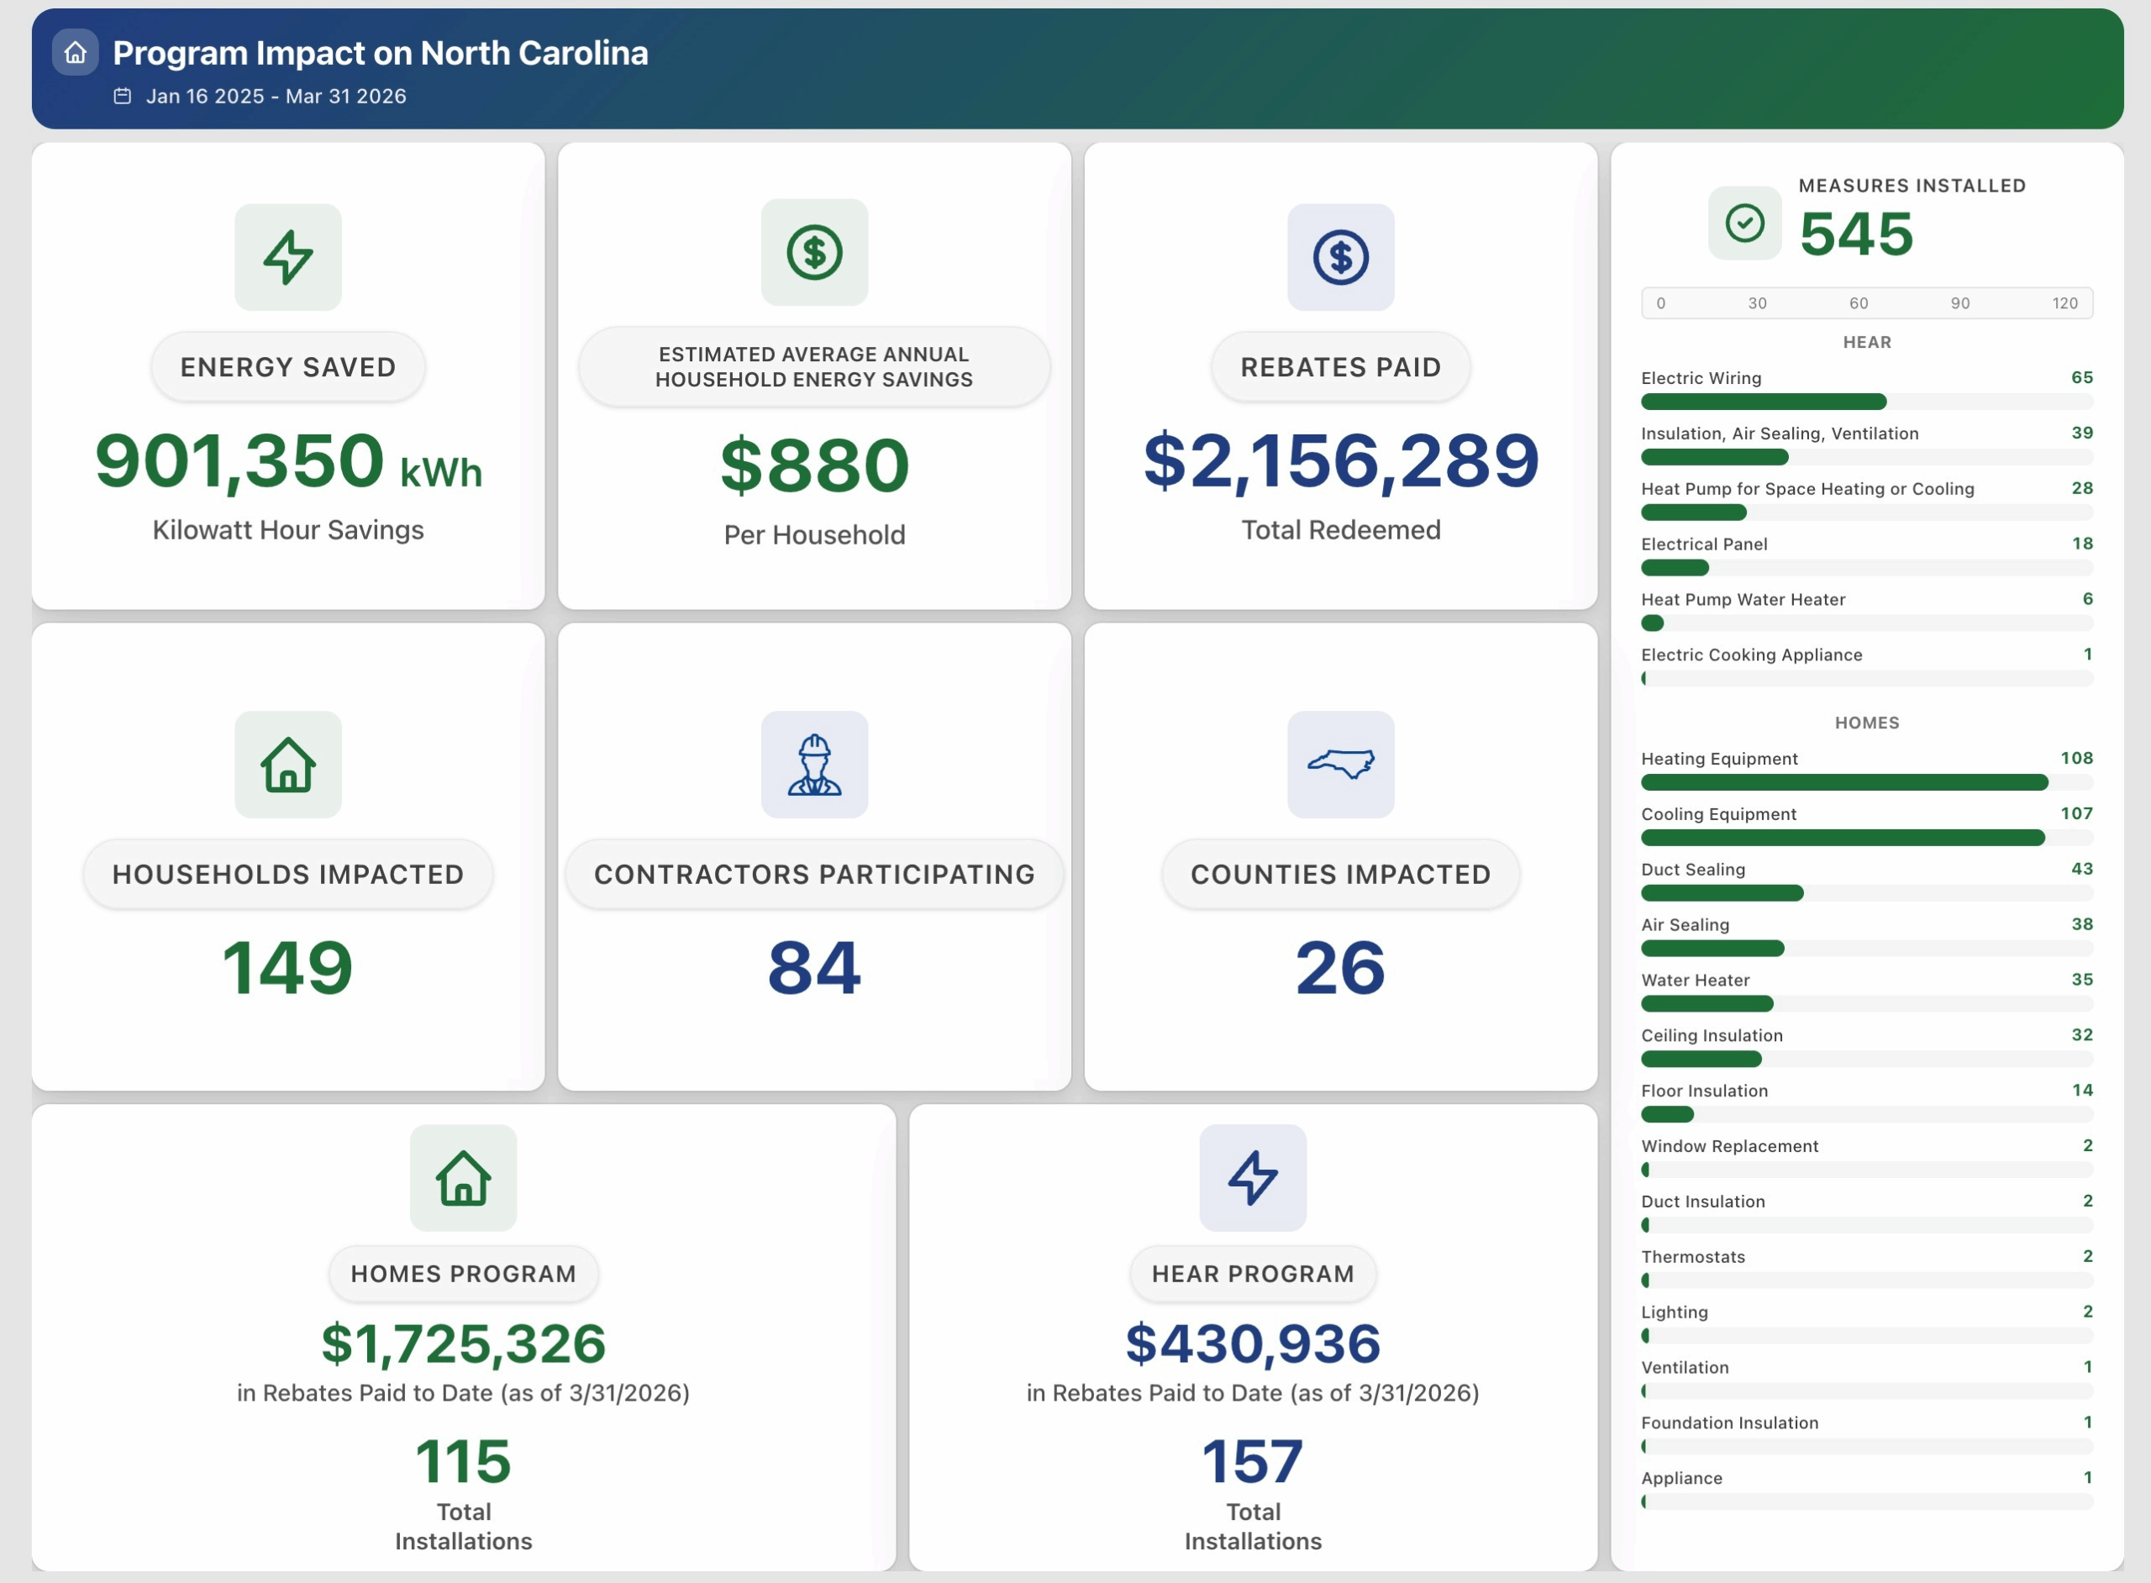Click the North Carolina map outline icon

pos(1340,764)
